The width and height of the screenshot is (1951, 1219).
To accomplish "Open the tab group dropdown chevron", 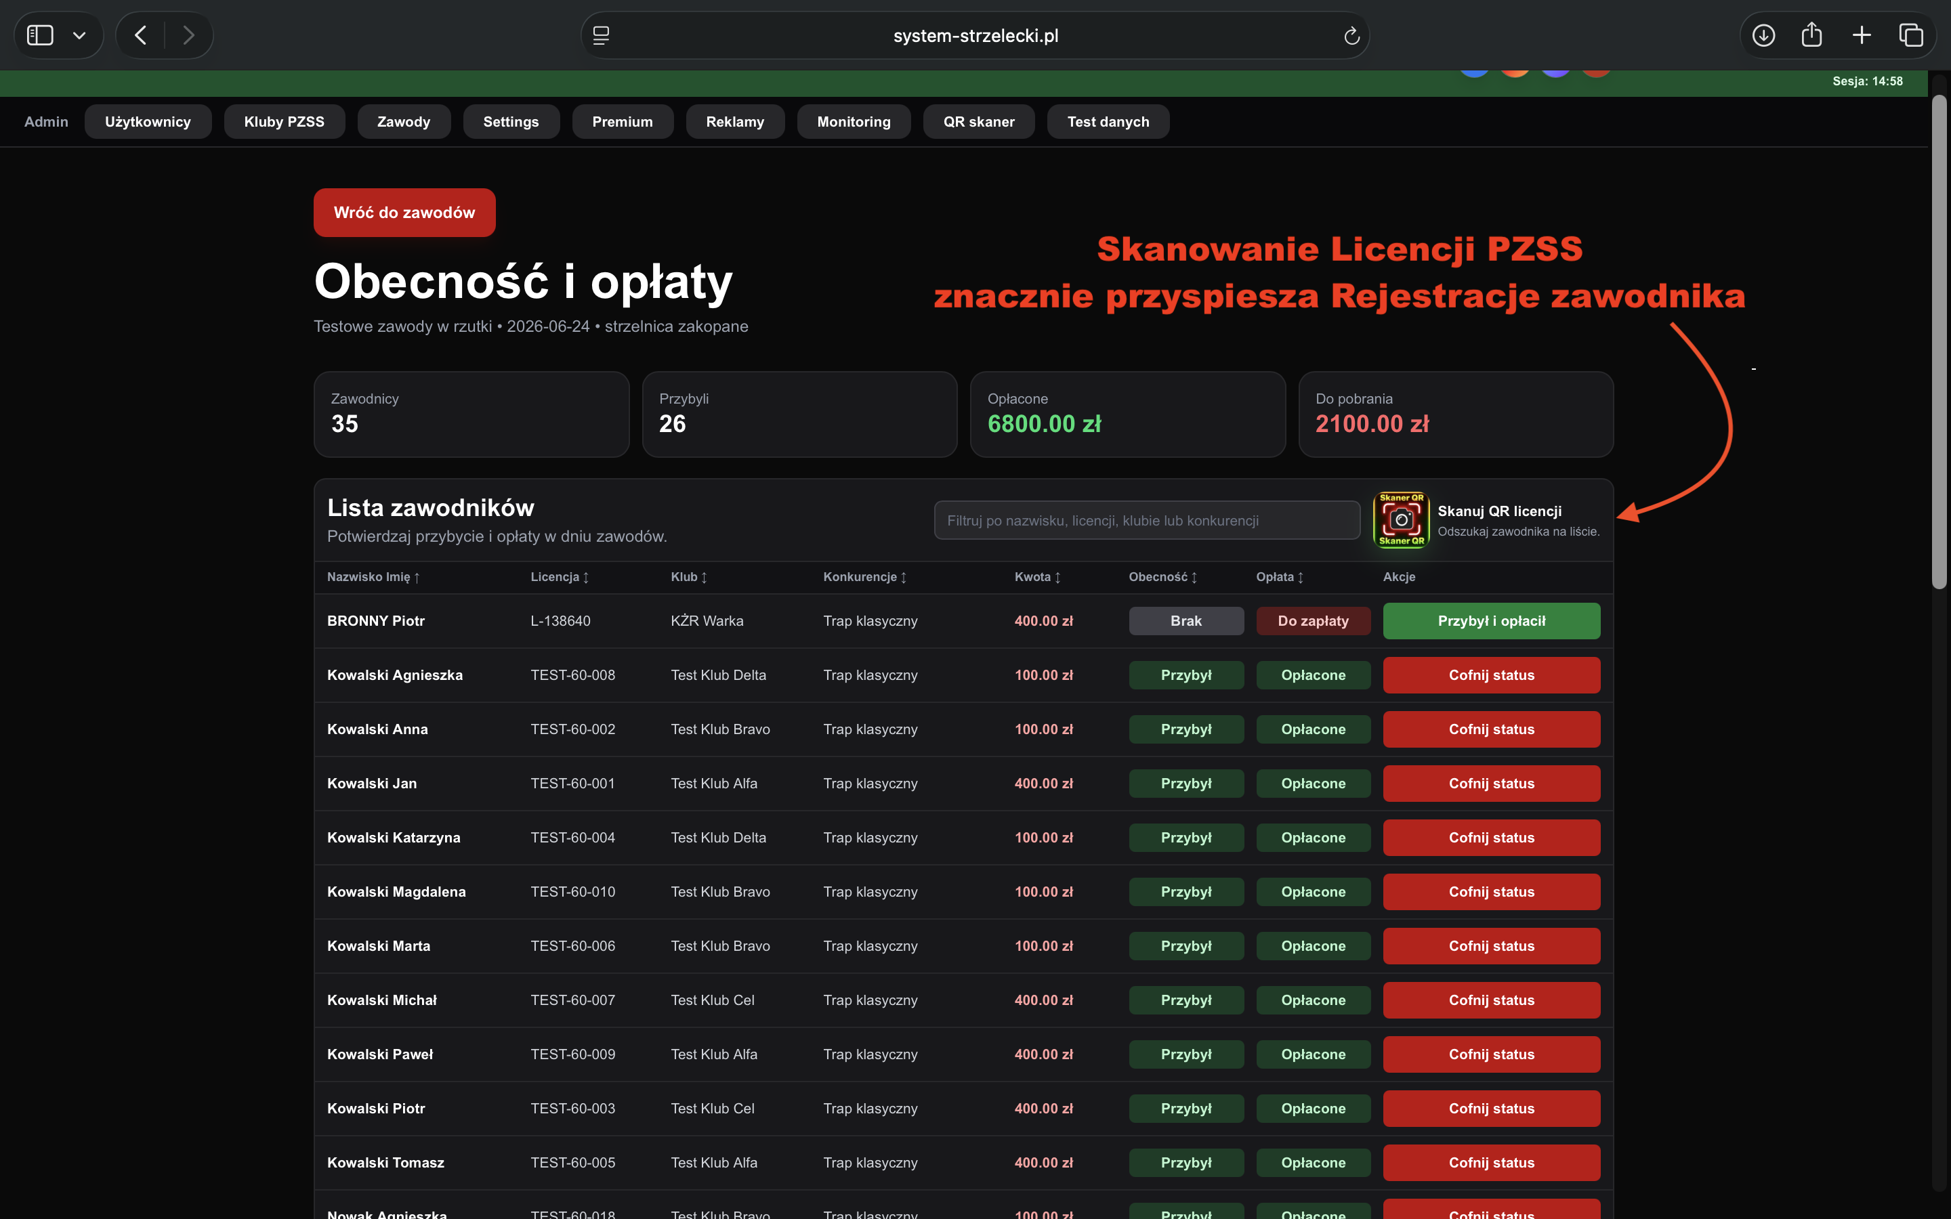I will click(x=79, y=35).
